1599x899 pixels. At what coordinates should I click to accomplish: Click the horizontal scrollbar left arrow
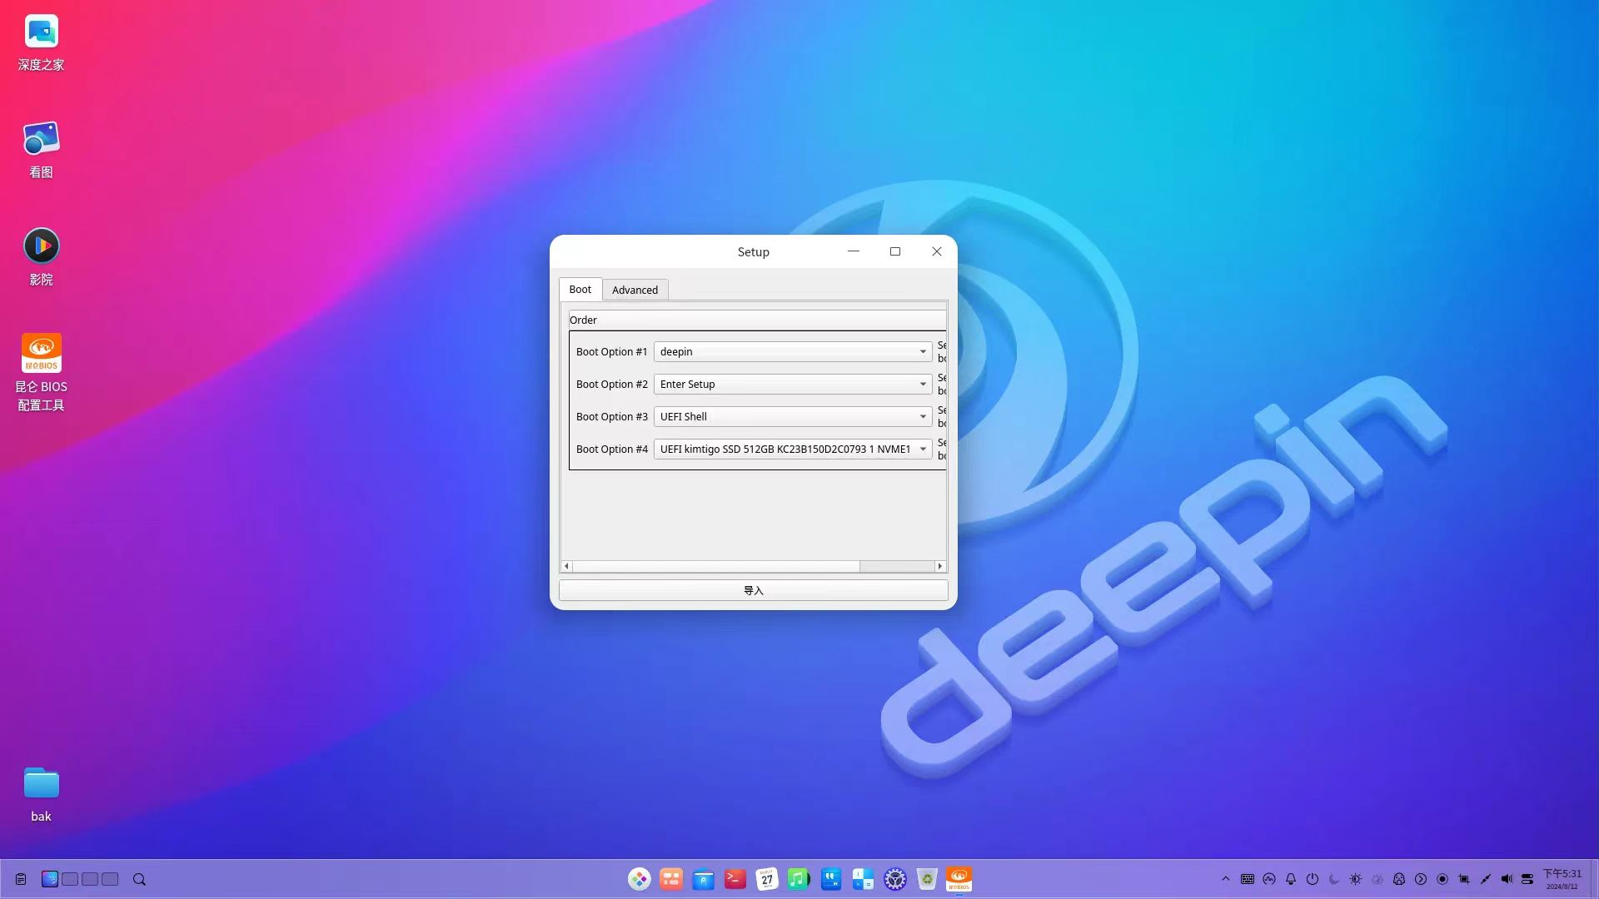pos(567,566)
